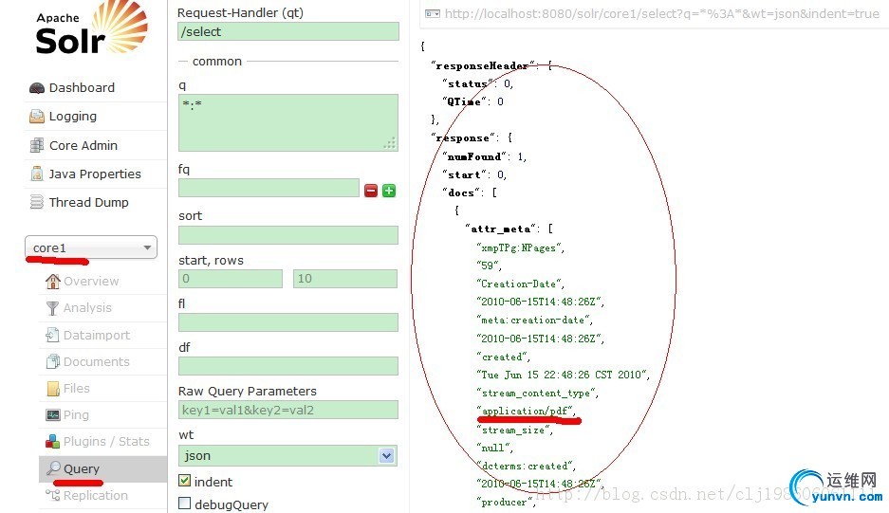The height and width of the screenshot is (513, 889).
Task: Open Dashboard icon in sidebar
Action: pos(37,88)
